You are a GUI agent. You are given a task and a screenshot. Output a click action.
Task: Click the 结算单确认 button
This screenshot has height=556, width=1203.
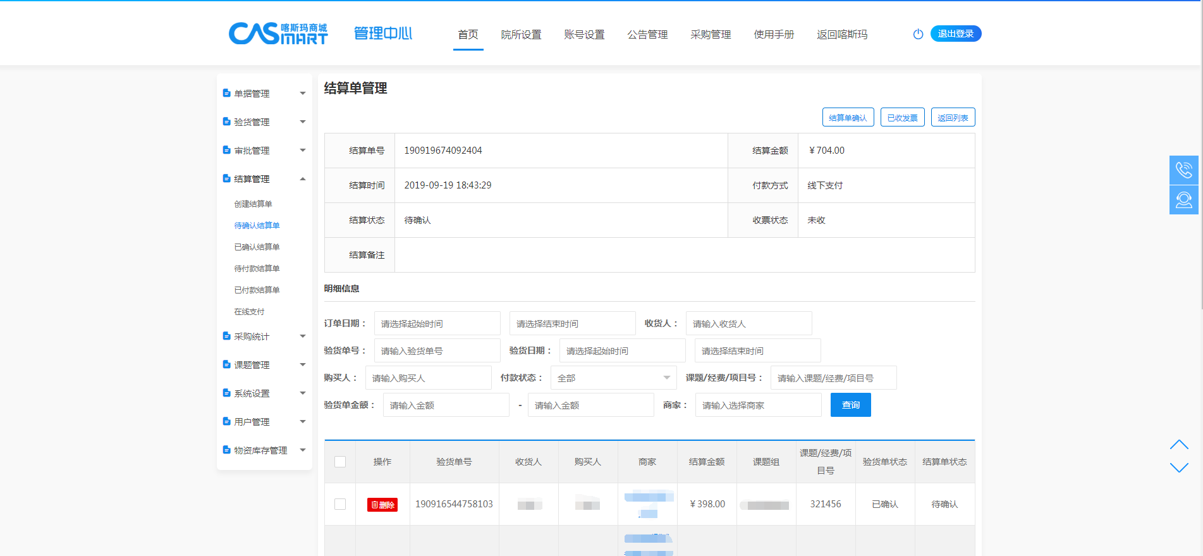click(848, 118)
